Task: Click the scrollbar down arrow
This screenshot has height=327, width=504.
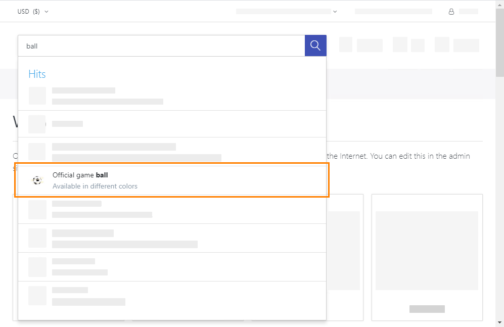Action: 499,322
